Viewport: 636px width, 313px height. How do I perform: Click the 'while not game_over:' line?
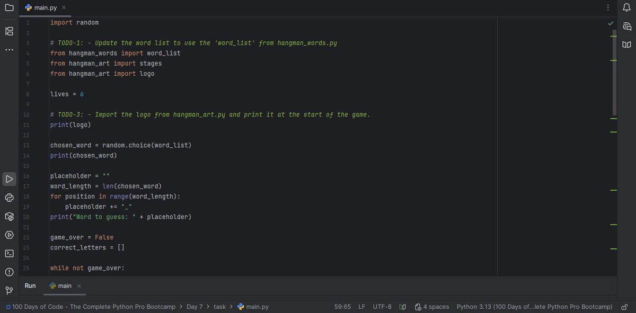87,269
